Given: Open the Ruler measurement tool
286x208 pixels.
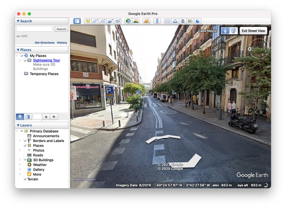Looking at the screenshot, I should pyautogui.click(x=157, y=21).
